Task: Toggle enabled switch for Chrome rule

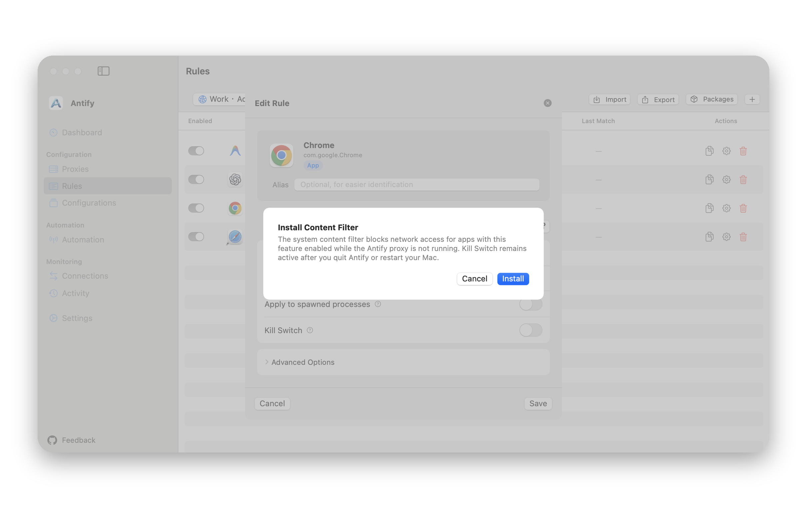Action: coord(196,208)
